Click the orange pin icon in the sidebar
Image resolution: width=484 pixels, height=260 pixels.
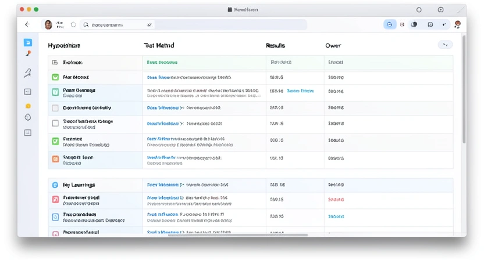click(x=28, y=53)
